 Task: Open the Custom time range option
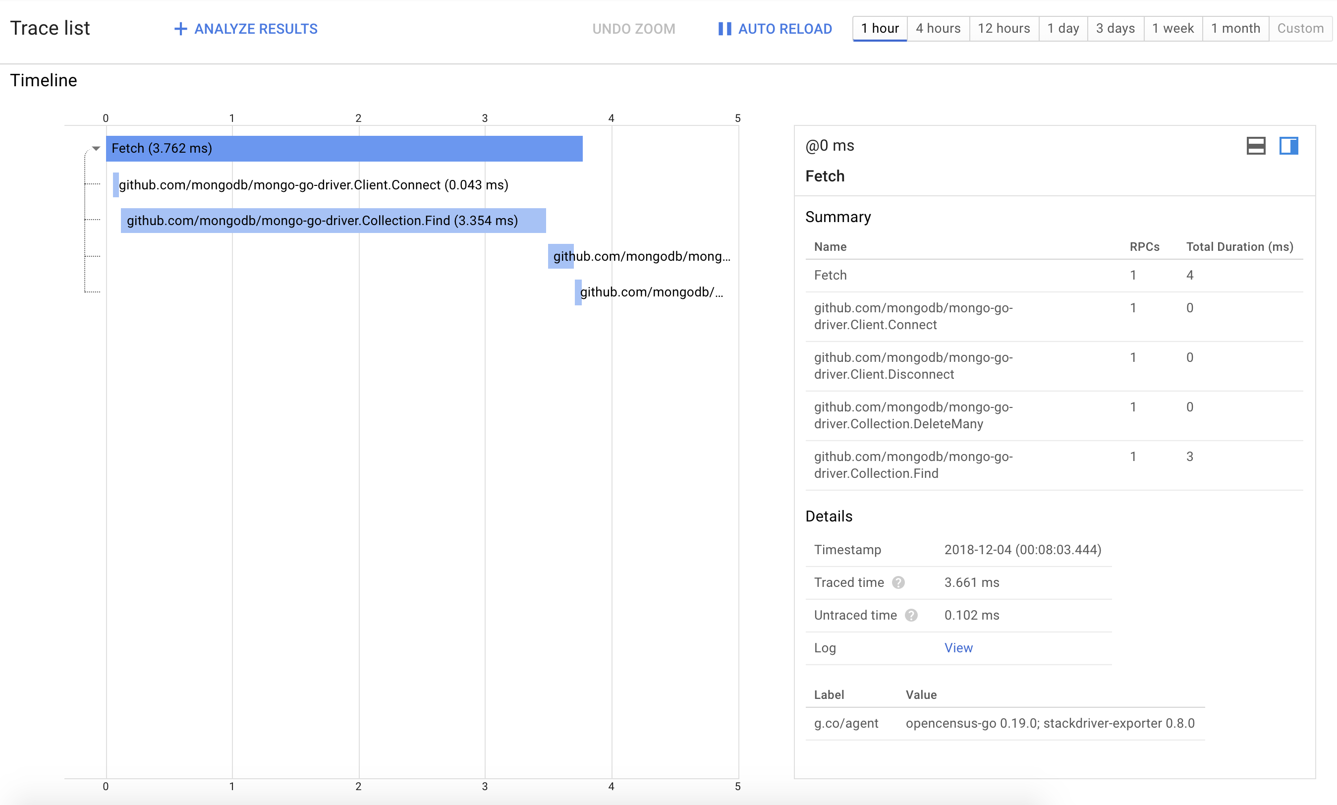(x=1300, y=28)
